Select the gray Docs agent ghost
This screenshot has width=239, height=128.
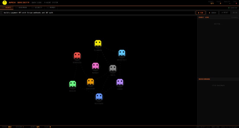[x=113, y=68]
